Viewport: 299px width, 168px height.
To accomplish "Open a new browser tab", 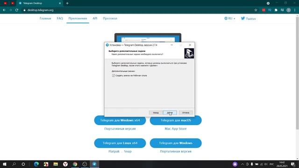I will tap(67, 3).
